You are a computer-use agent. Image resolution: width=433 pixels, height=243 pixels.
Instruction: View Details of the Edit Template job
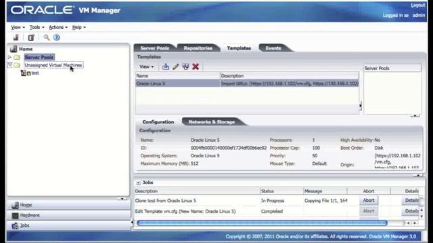pos(411,211)
